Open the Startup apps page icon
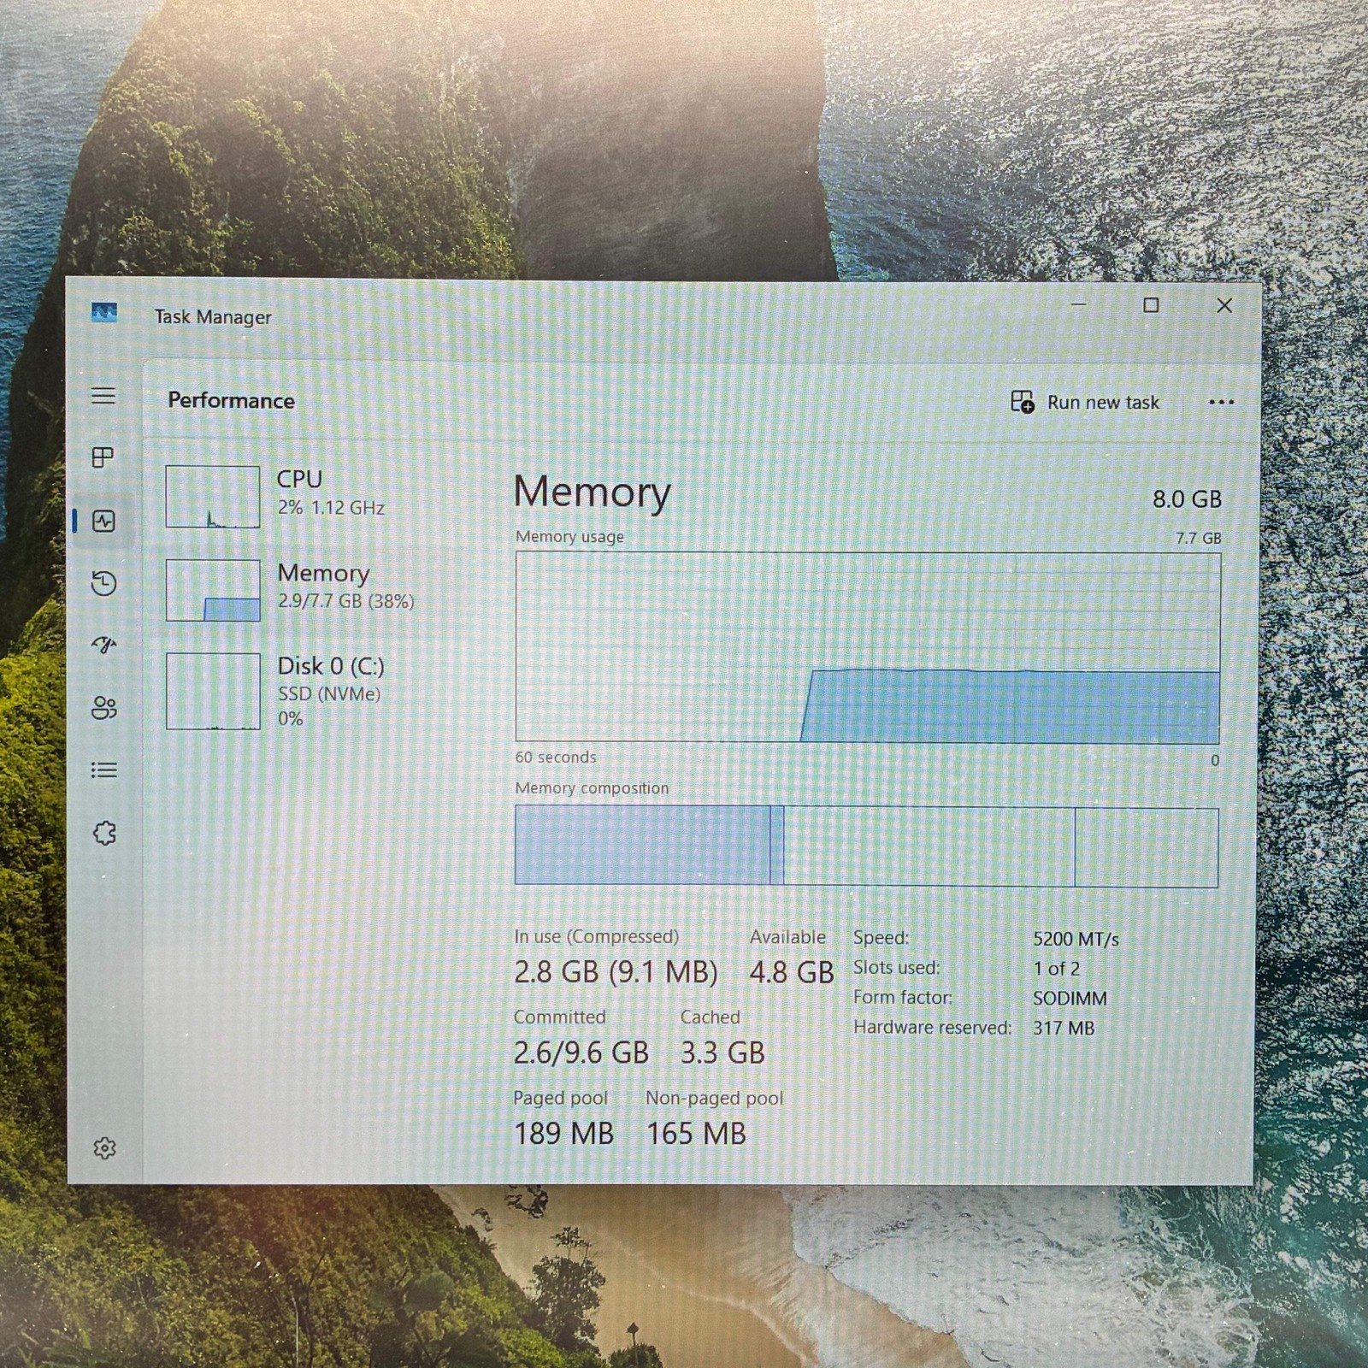Viewport: 1368px width, 1368px height. [103, 645]
